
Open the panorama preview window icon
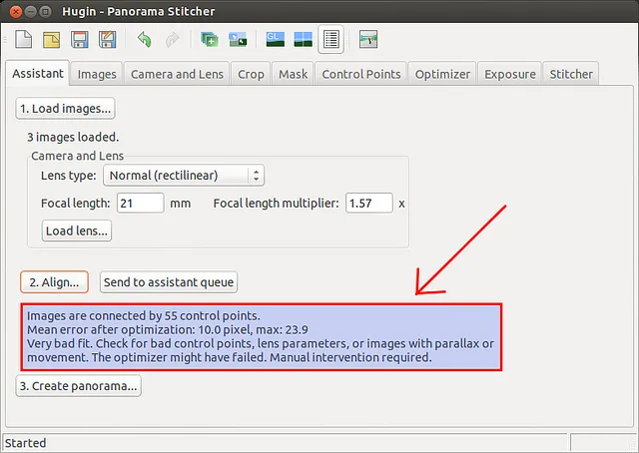coord(303,40)
